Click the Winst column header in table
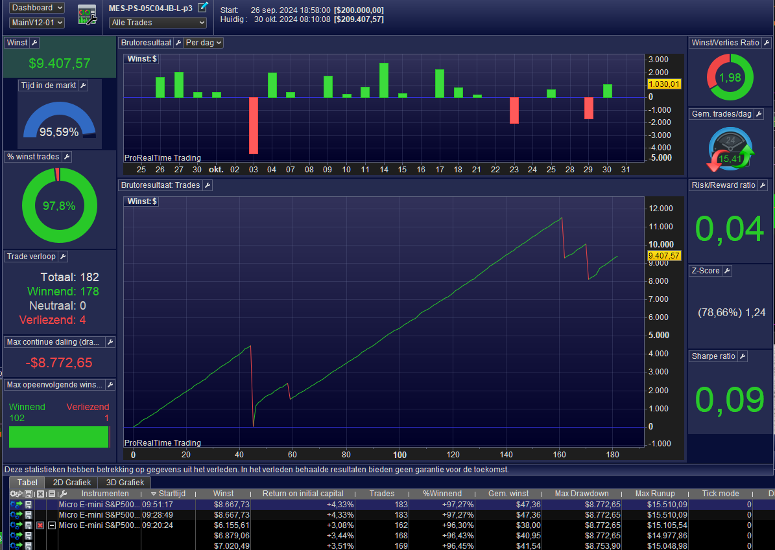 click(223, 494)
